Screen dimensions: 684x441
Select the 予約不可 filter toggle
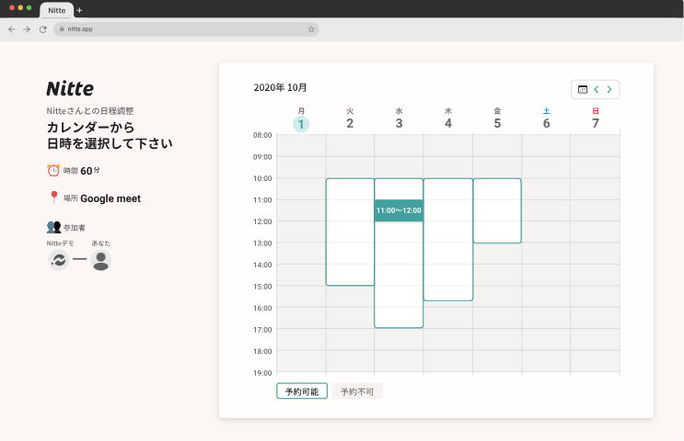(x=357, y=391)
